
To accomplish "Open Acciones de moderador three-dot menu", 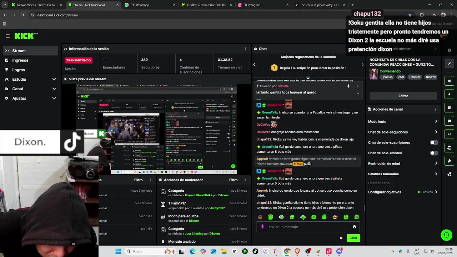I will point(245,180).
